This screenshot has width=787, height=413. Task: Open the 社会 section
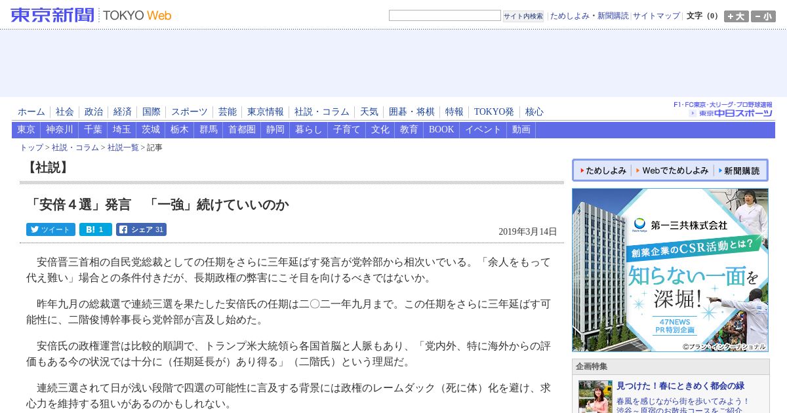pyautogui.click(x=65, y=112)
